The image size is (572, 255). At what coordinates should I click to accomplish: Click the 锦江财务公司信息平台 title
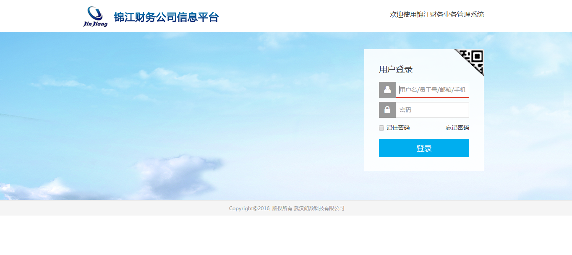point(166,17)
